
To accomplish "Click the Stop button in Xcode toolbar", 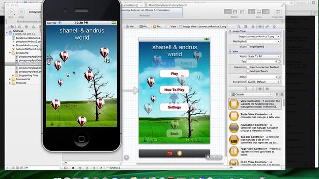I will (x=21, y=12).
